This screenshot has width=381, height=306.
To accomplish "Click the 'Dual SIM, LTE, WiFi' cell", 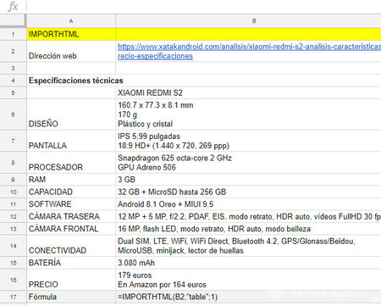I will pos(248,246).
